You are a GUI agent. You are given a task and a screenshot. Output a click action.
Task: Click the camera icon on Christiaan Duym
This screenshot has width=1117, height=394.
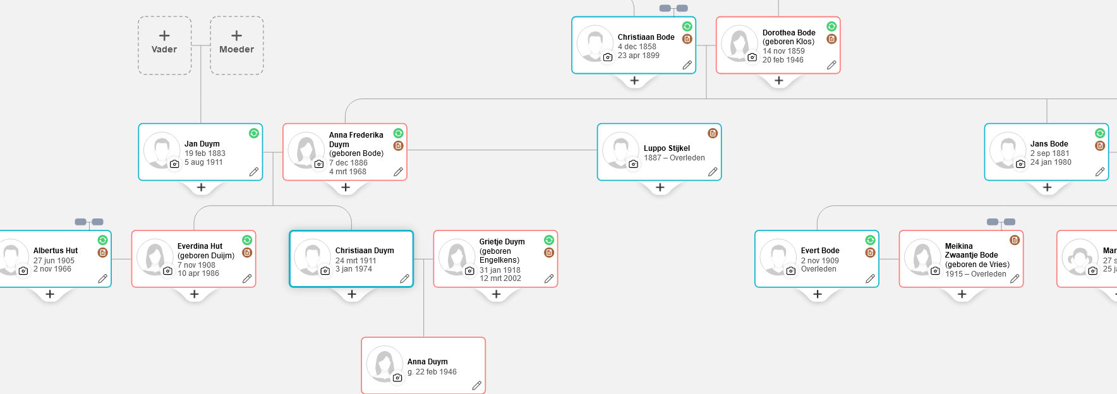(325, 271)
